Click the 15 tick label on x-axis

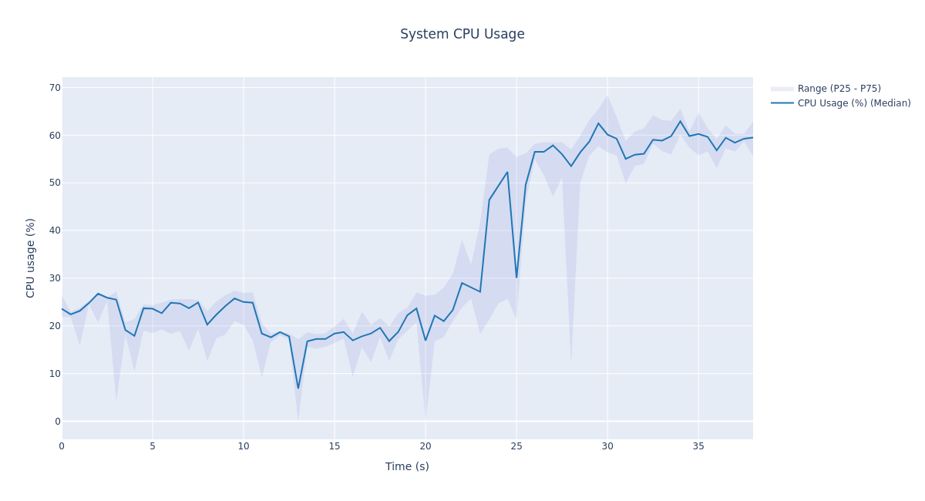click(335, 446)
